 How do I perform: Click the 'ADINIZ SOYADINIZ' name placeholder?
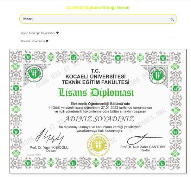coord(99,119)
